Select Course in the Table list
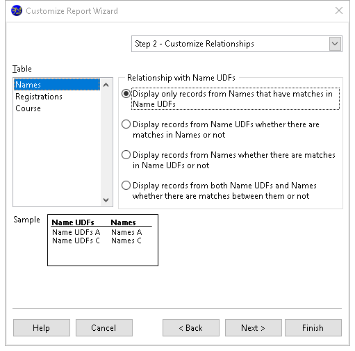 (57, 108)
